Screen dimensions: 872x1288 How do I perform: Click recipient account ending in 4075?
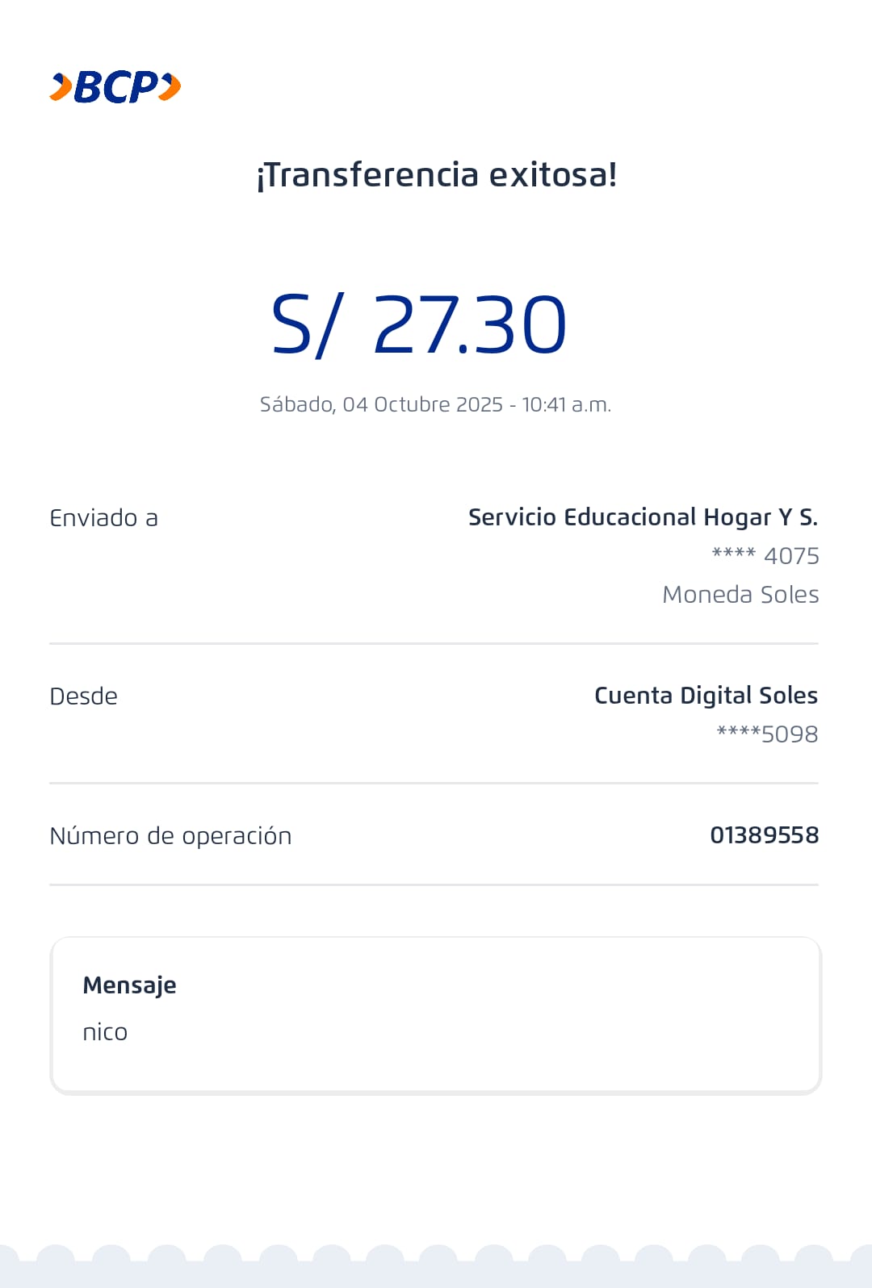(765, 556)
